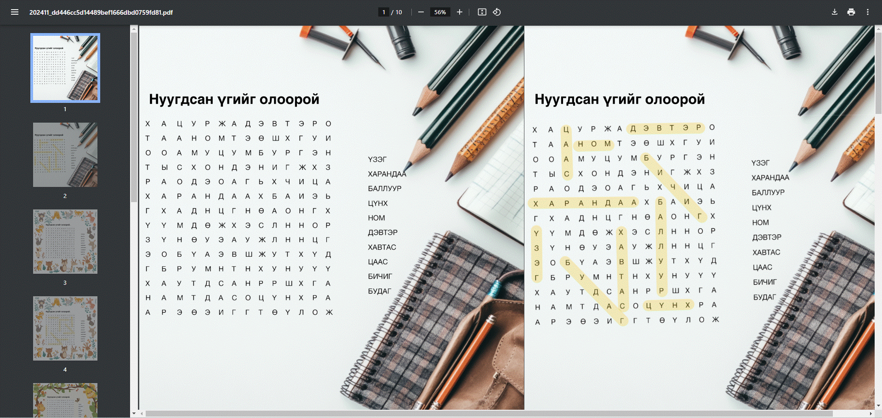The height and width of the screenshot is (418, 882).
Task: Open the more actions three-dot menu
Action: point(868,12)
